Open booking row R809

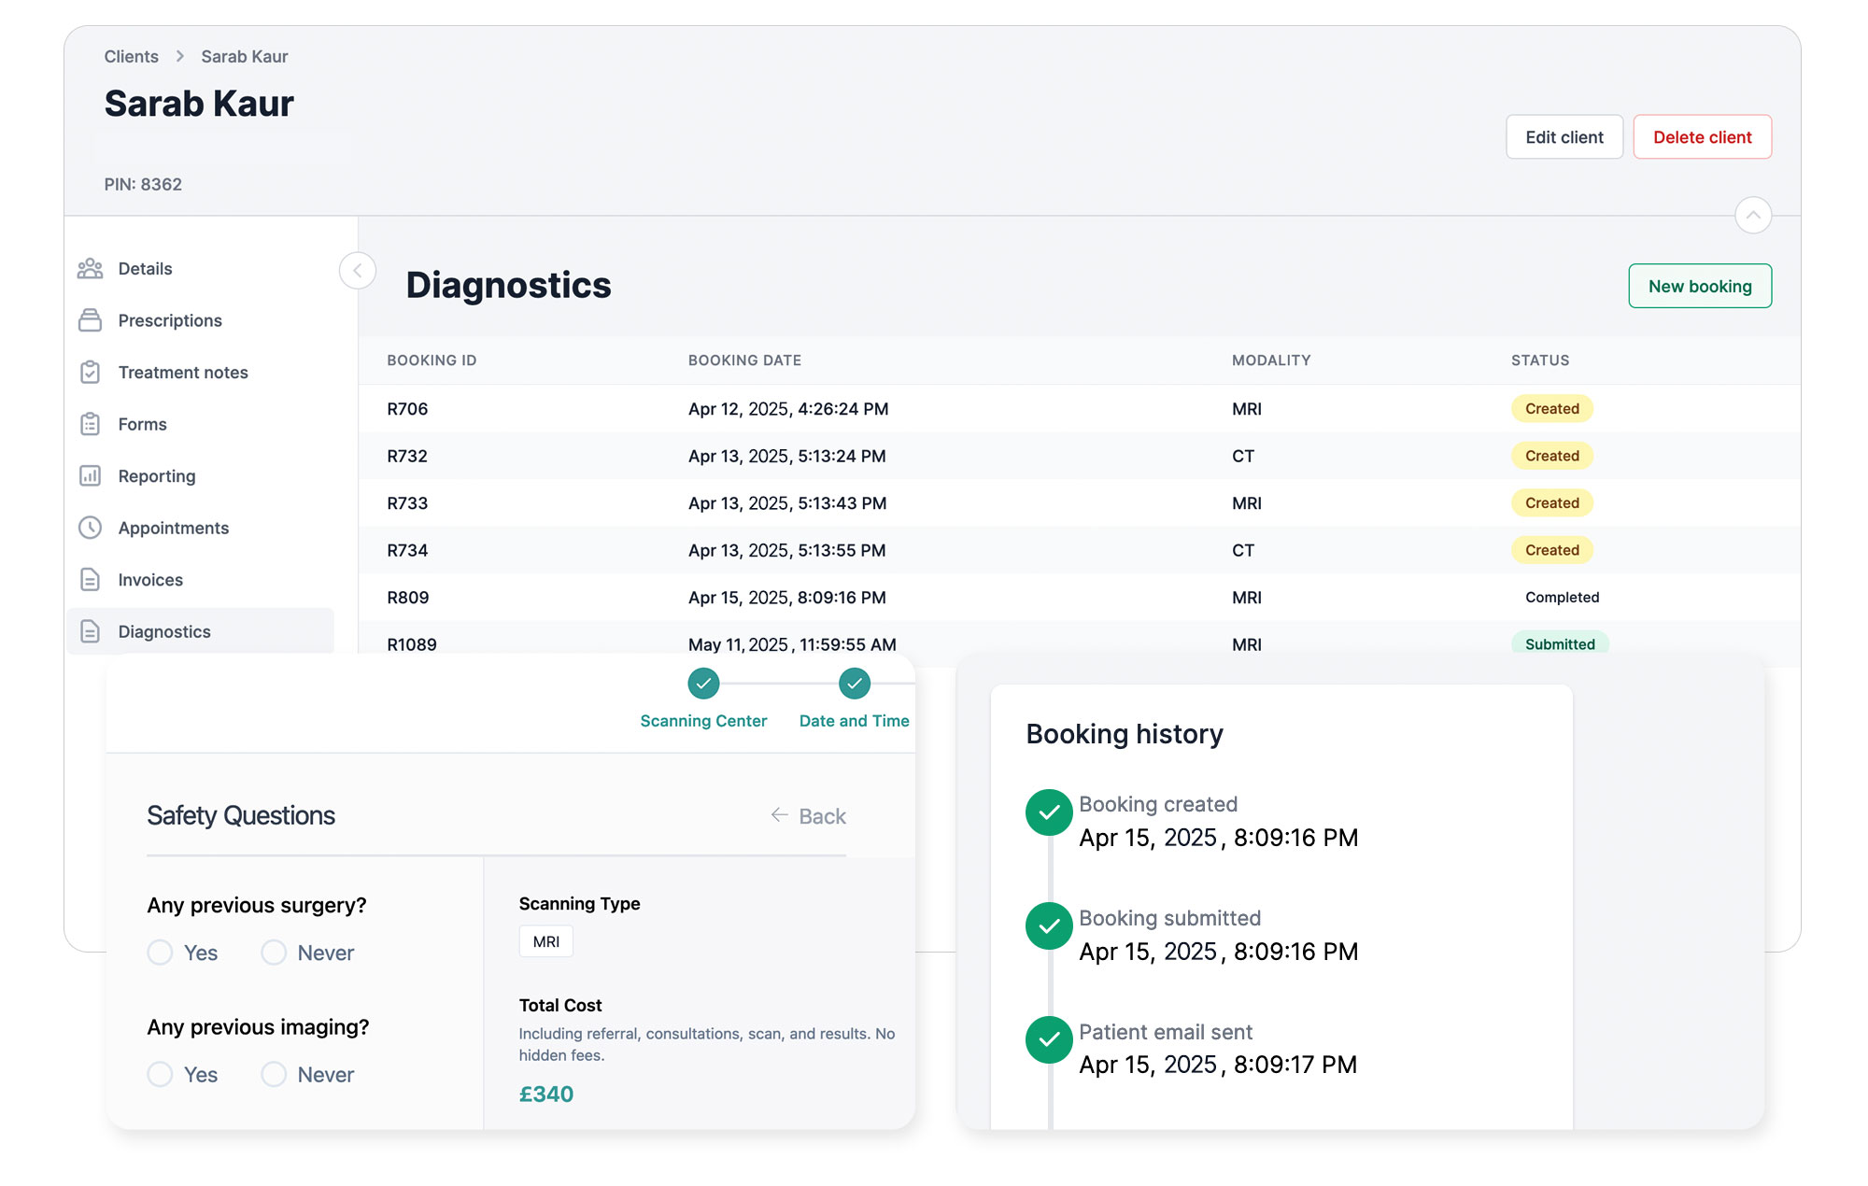coord(408,598)
